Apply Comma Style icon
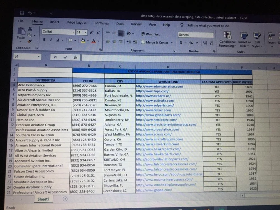The width and height of the screenshot is (280, 210). pos(197,43)
